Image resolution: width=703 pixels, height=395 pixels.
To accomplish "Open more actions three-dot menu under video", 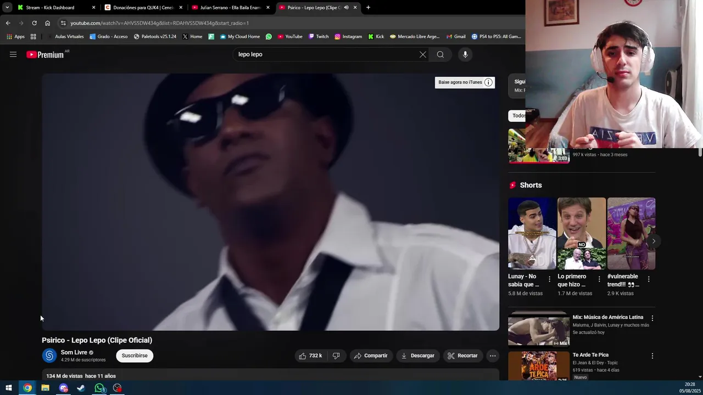I will pos(493,356).
